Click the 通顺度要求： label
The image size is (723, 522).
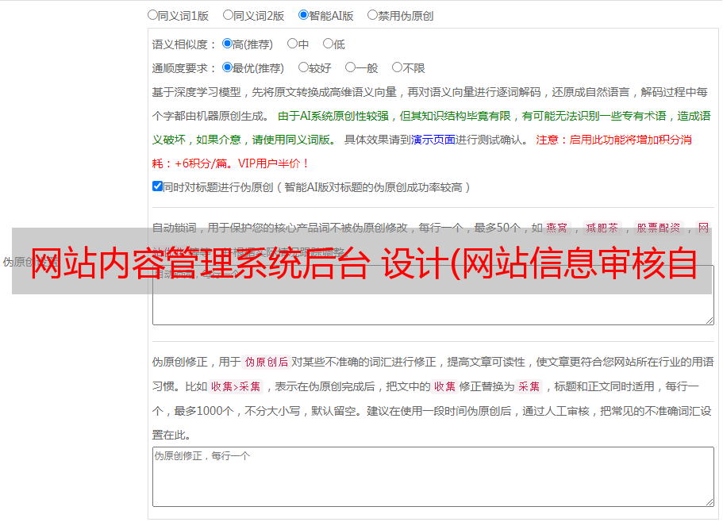click(184, 68)
